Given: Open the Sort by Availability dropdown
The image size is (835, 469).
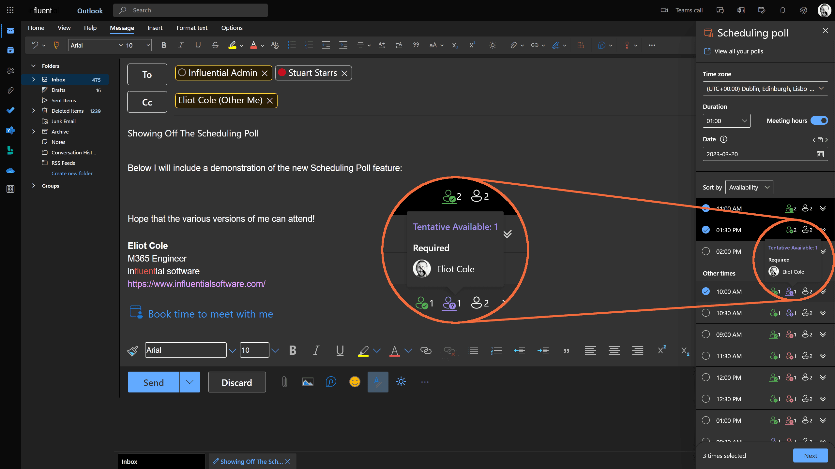Looking at the screenshot, I should 749,187.
